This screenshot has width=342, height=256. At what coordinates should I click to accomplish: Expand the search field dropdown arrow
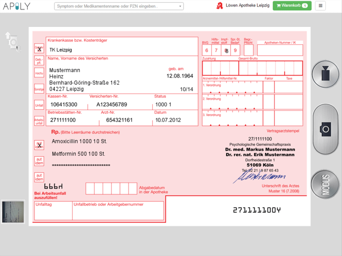tap(180, 6)
